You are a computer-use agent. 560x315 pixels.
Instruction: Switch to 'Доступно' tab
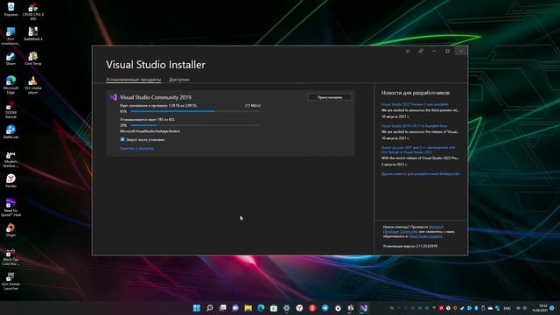[179, 80]
